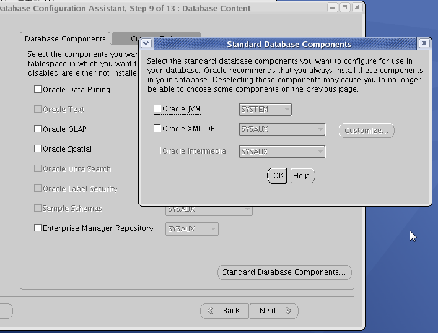
Task: Check Oracle Data Mining component
Action: 38,89
